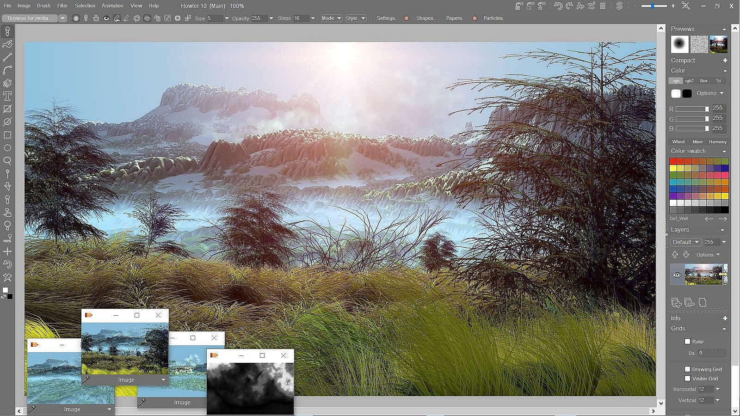Image resolution: width=740 pixels, height=416 pixels.
Task: Pick the zoom magnifier tool
Action: click(x=7, y=161)
